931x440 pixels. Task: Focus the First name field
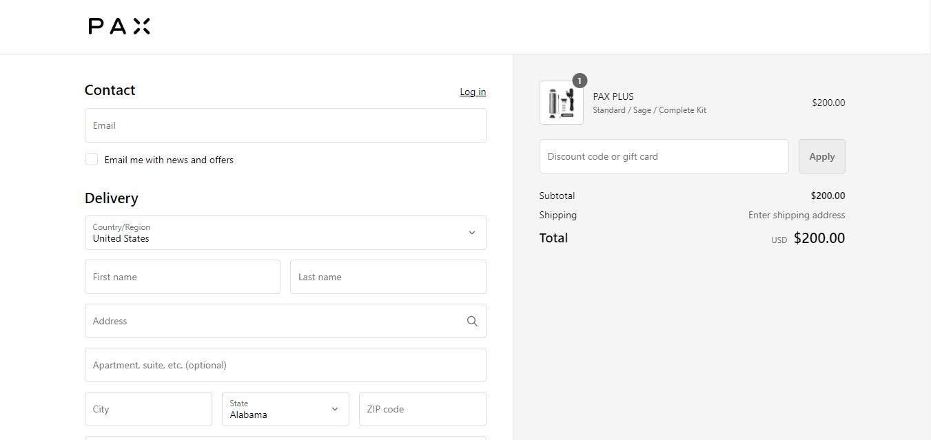click(x=183, y=277)
